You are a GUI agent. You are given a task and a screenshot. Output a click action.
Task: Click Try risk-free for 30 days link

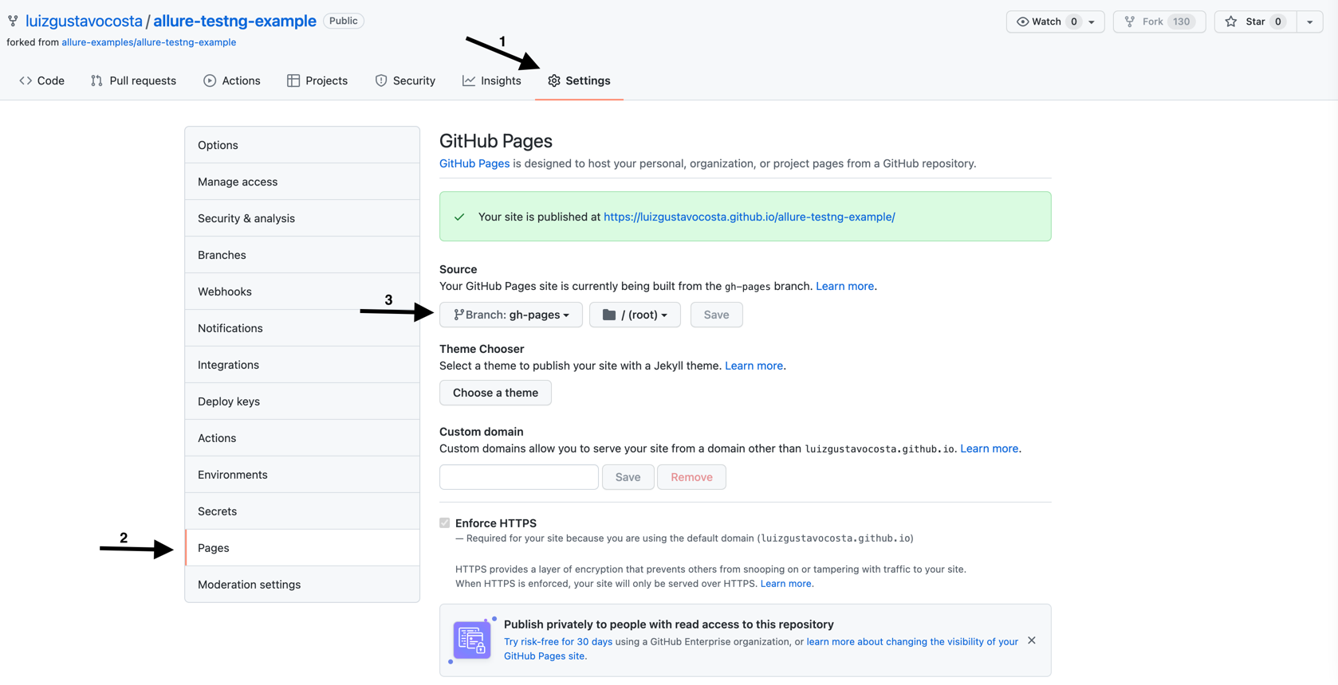[558, 641]
